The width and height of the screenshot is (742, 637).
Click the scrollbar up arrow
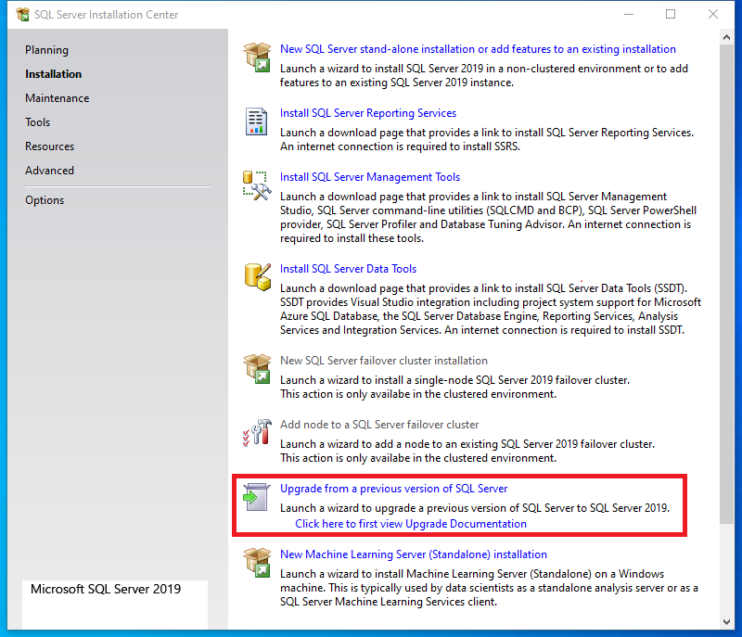[x=726, y=37]
